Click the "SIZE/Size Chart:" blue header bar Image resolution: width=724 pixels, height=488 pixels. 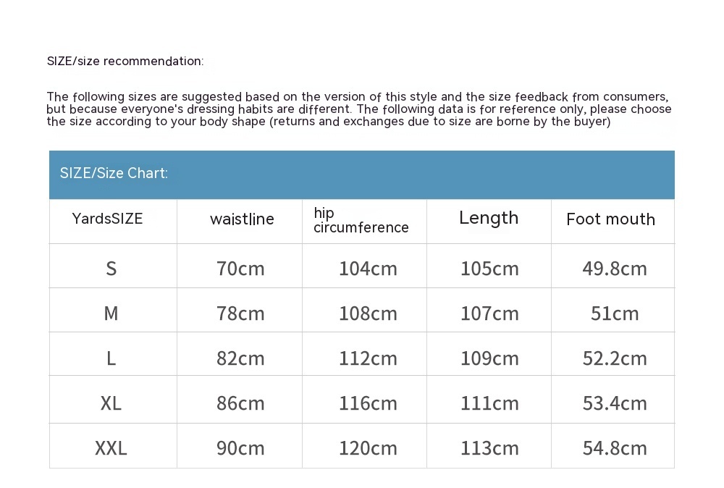tap(361, 174)
